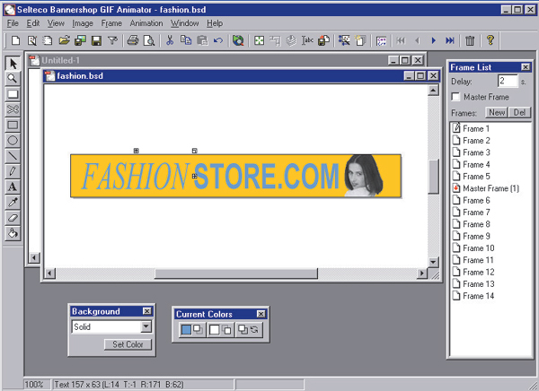This screenshot has width=539, height=391.
Task: Open the Help menu
Action: pos(215,23)
